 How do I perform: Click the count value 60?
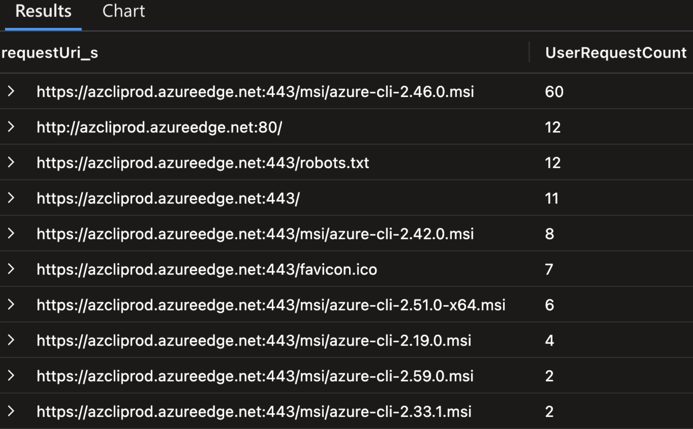coord(554,92)
